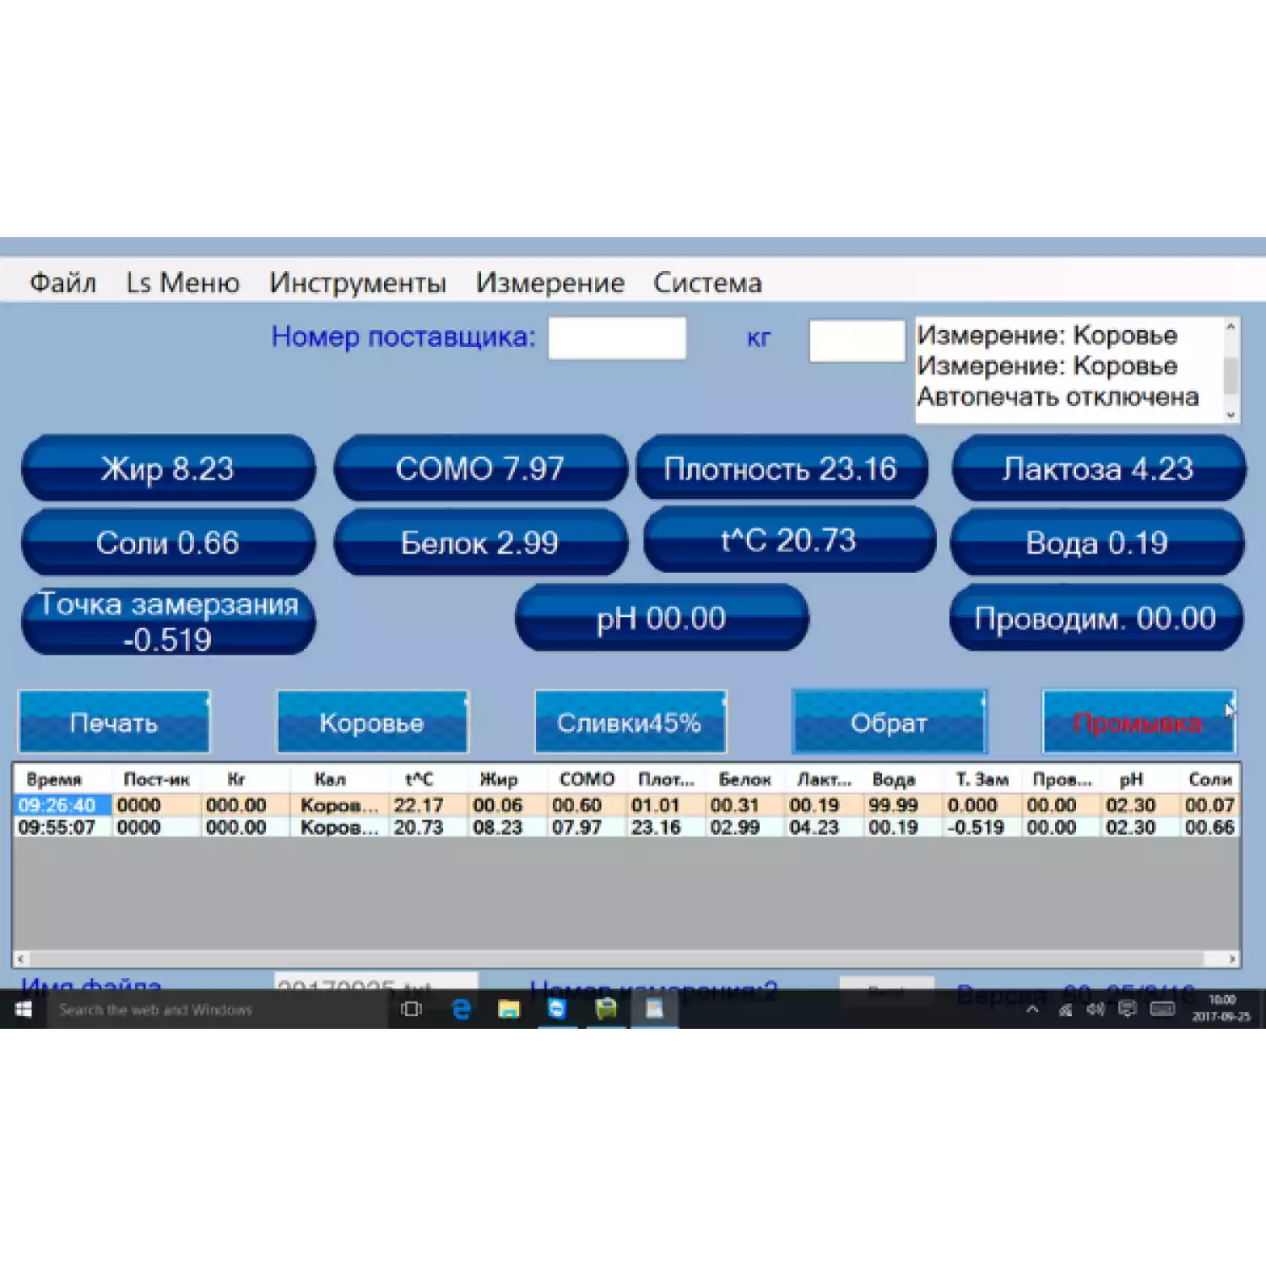1266x1266 pixels.
Task: Select the Коровье measurement button
Action: (x=371, y=722)
